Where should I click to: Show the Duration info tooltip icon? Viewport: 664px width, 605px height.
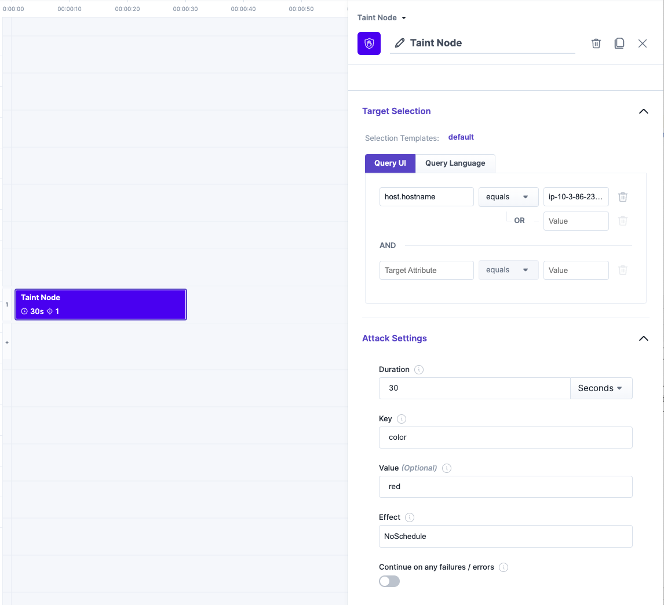[x=419, y=370]
